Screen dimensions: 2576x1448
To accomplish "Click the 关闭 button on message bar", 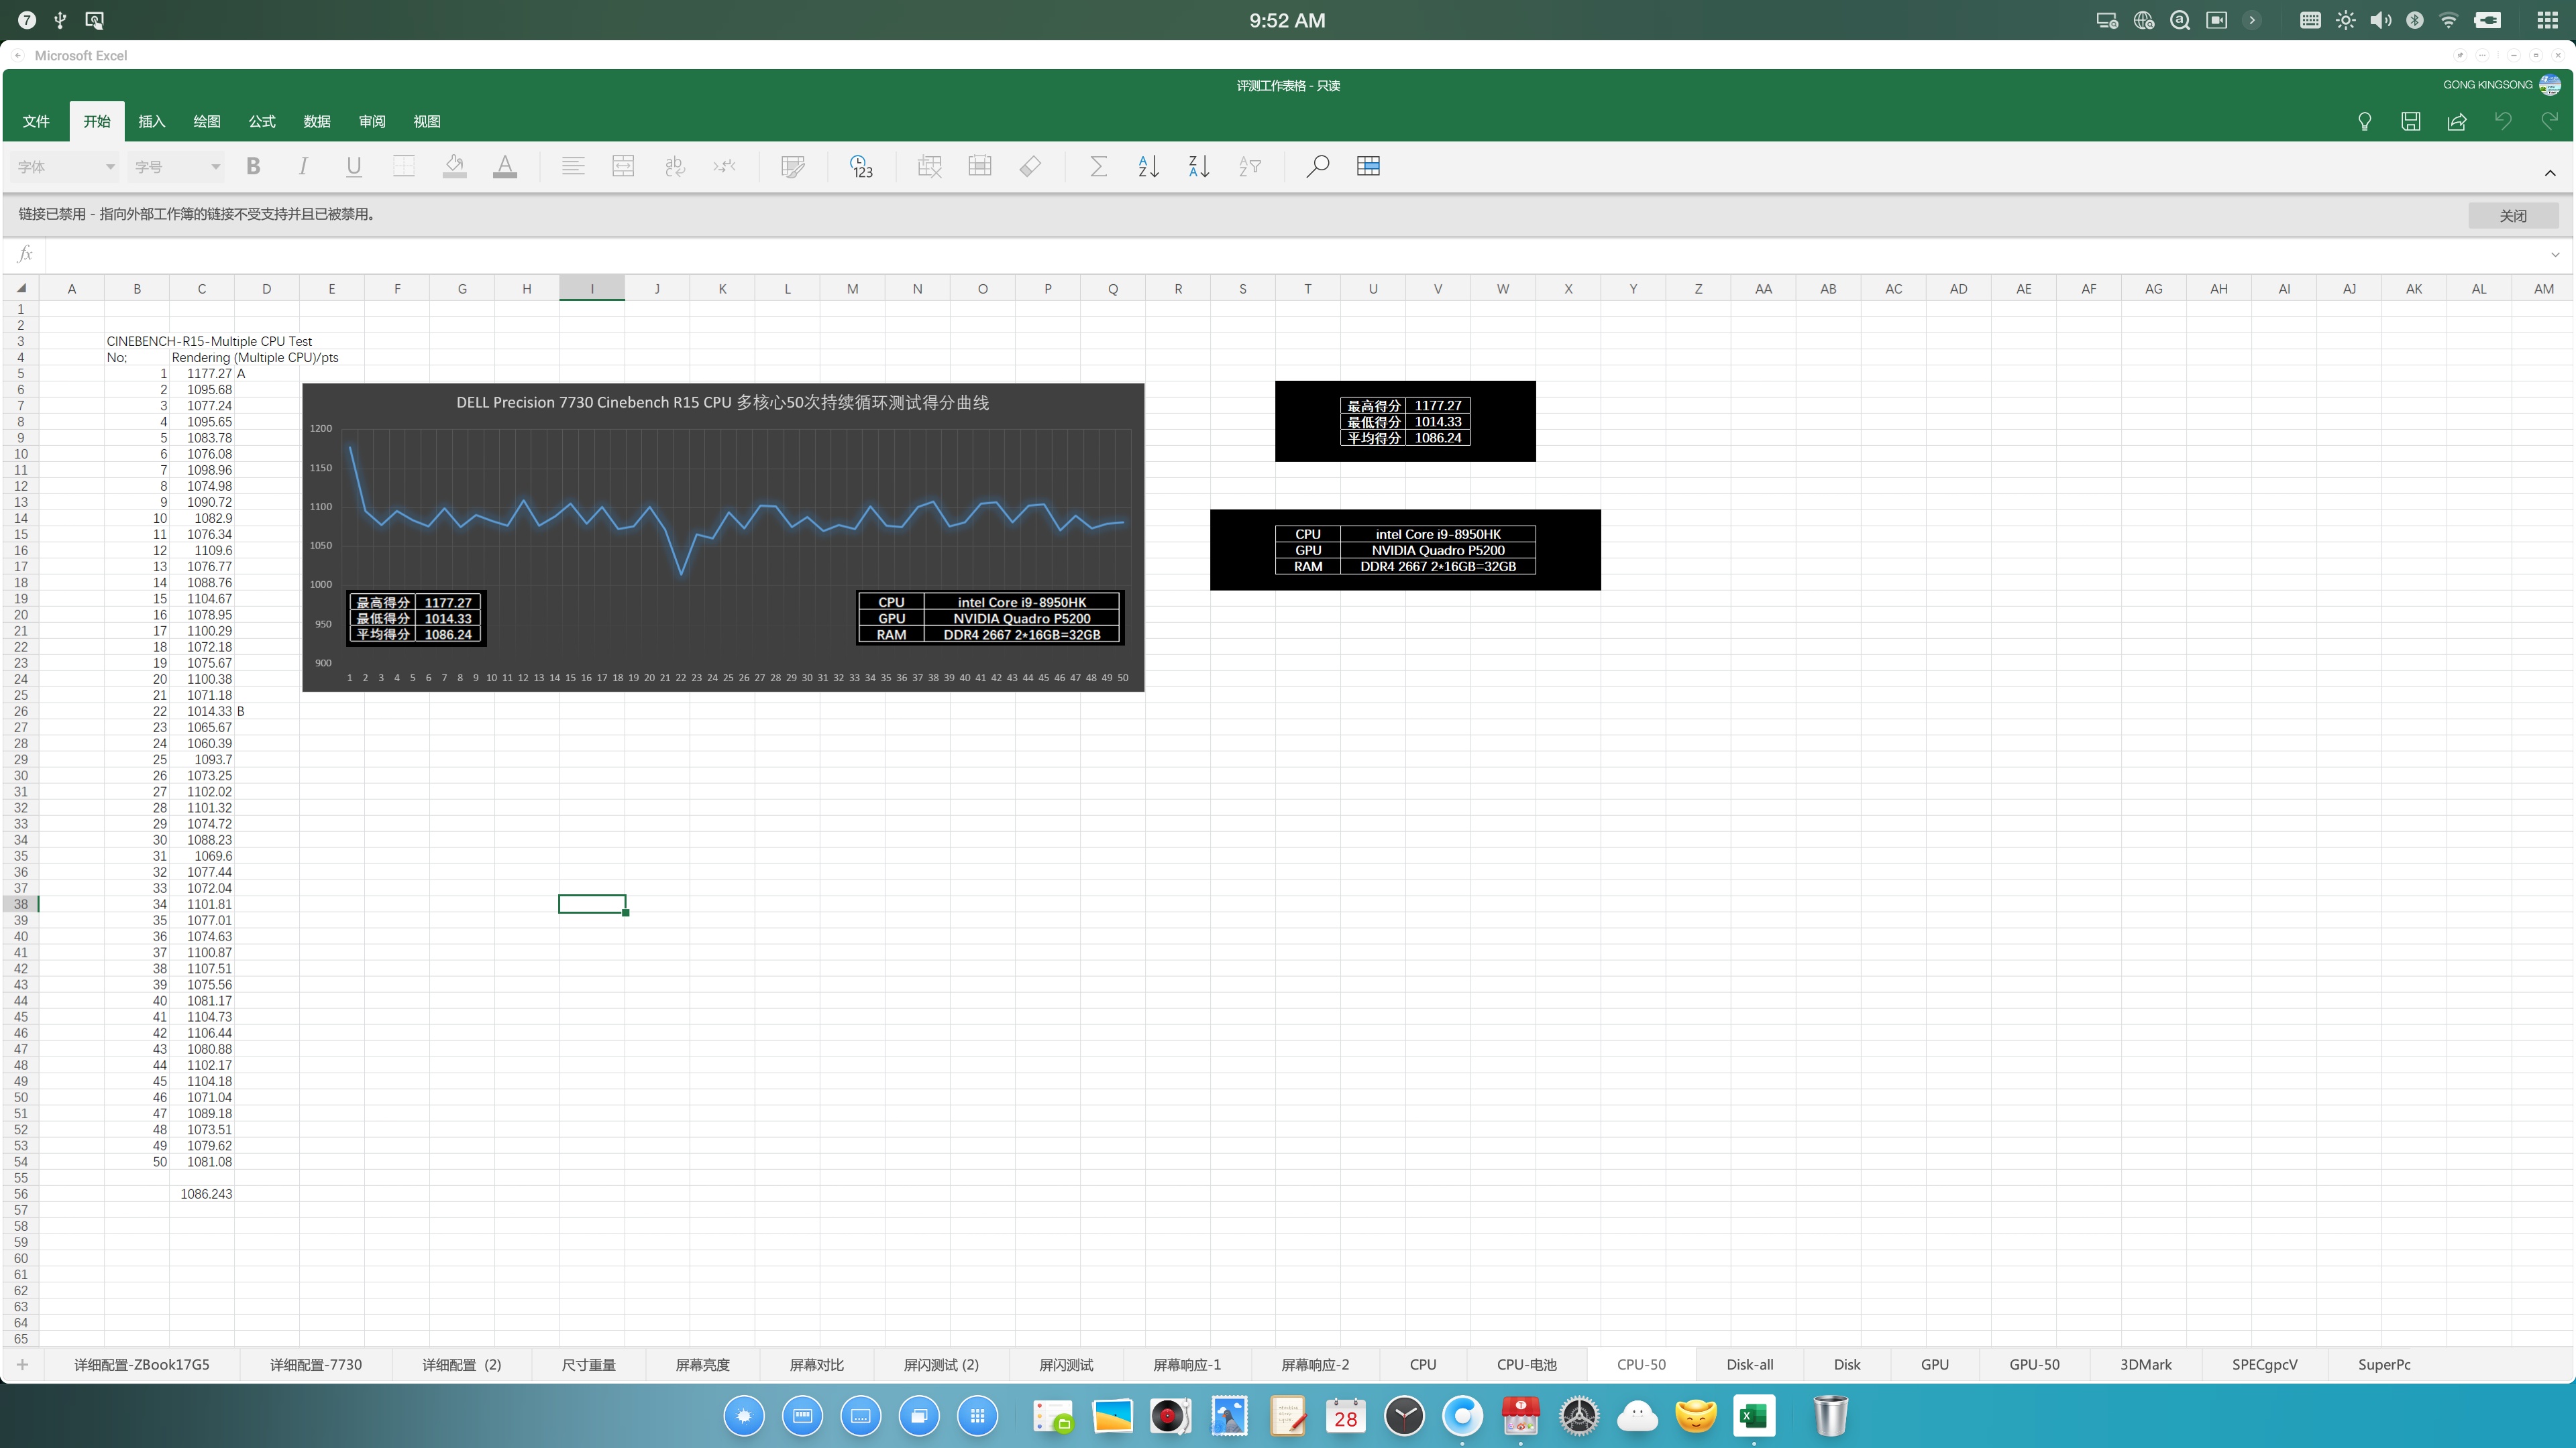I will (2512, 215).
